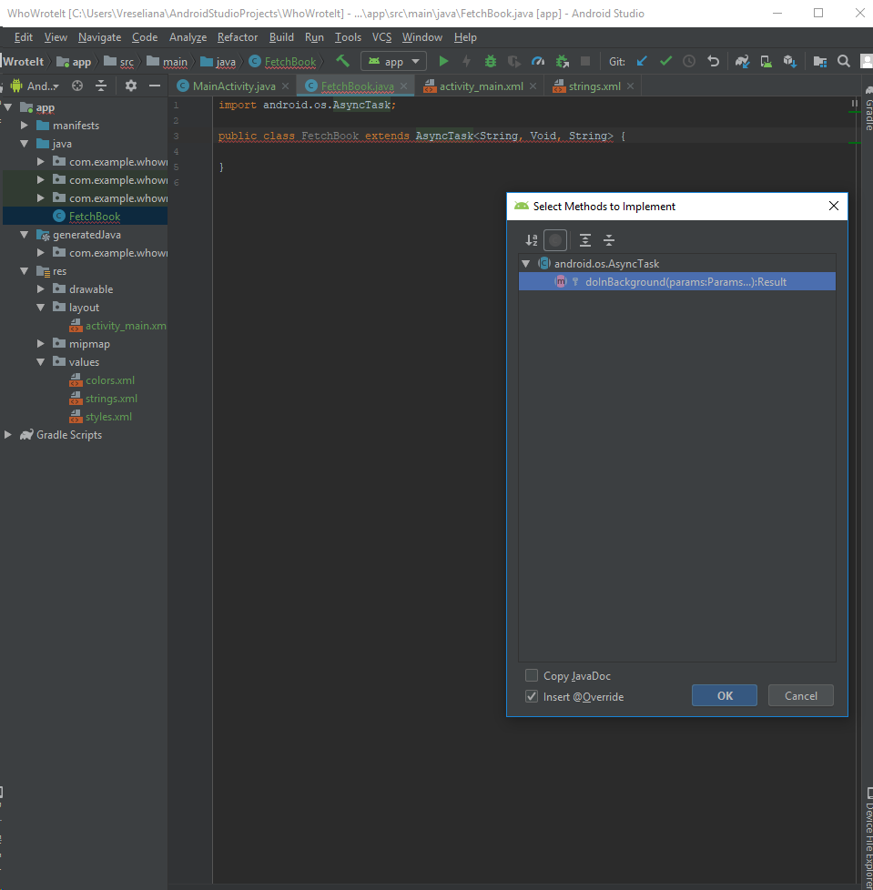This screenshot has height=890, width=873.
Task: Toggle the show classes circle button in dialog
Action: tap(555, 240)
